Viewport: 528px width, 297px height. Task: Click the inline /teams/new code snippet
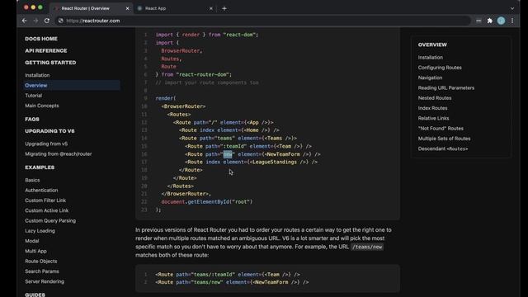click(x=367, y=247)
